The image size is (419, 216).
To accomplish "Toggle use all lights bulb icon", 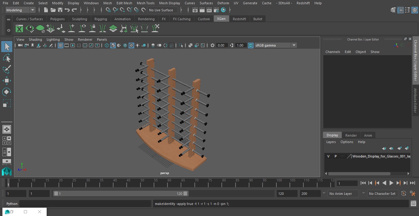I will (137, 45).
